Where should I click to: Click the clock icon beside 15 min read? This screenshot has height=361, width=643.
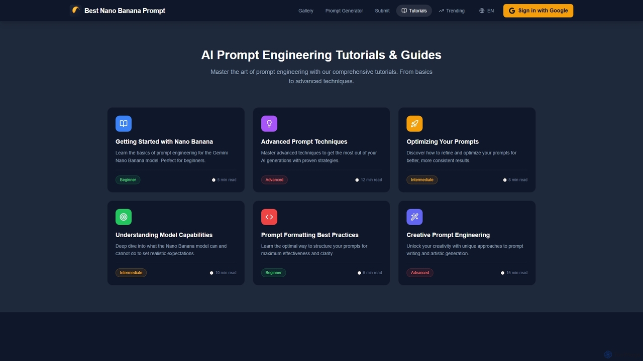coord(502,273)
